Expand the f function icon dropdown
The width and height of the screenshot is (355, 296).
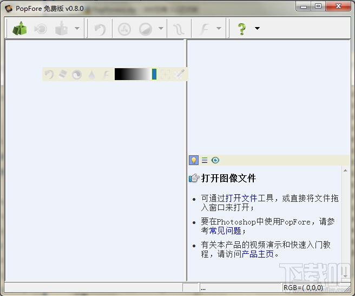(x=219, y=29)
